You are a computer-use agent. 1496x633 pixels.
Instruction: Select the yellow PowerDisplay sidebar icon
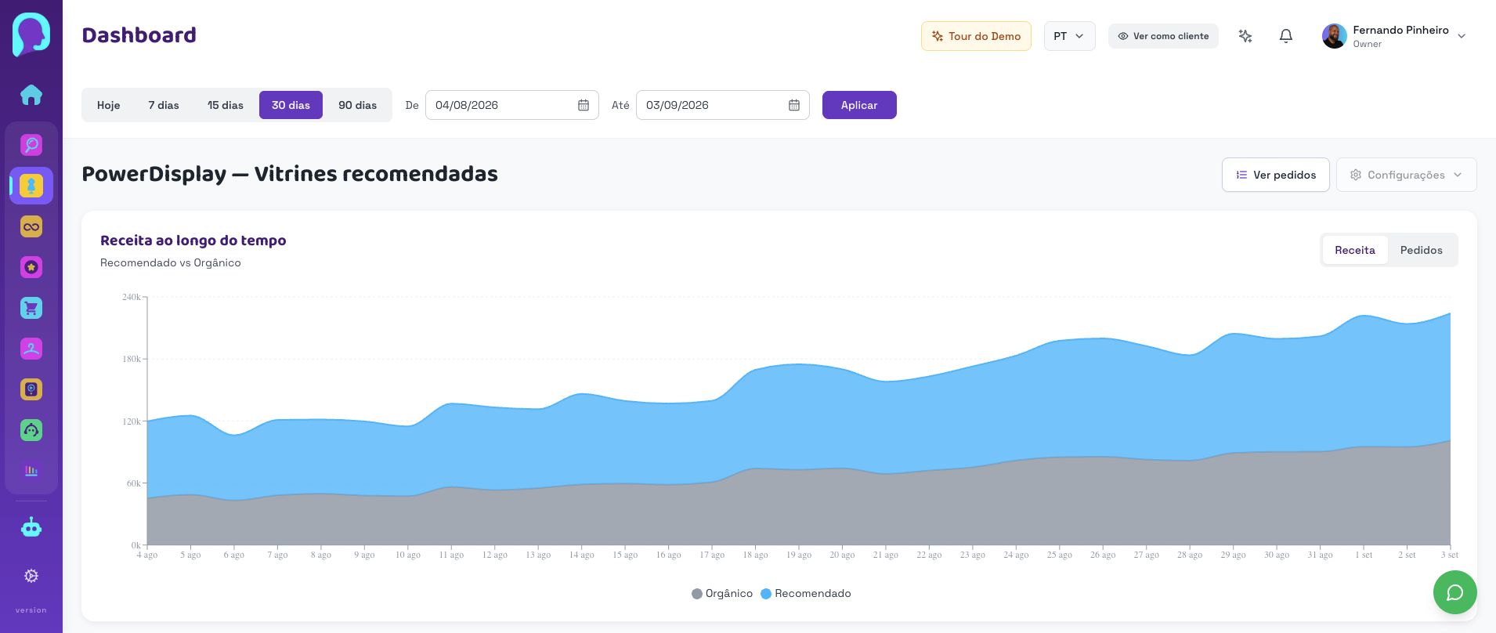click(x=31, y=186)
